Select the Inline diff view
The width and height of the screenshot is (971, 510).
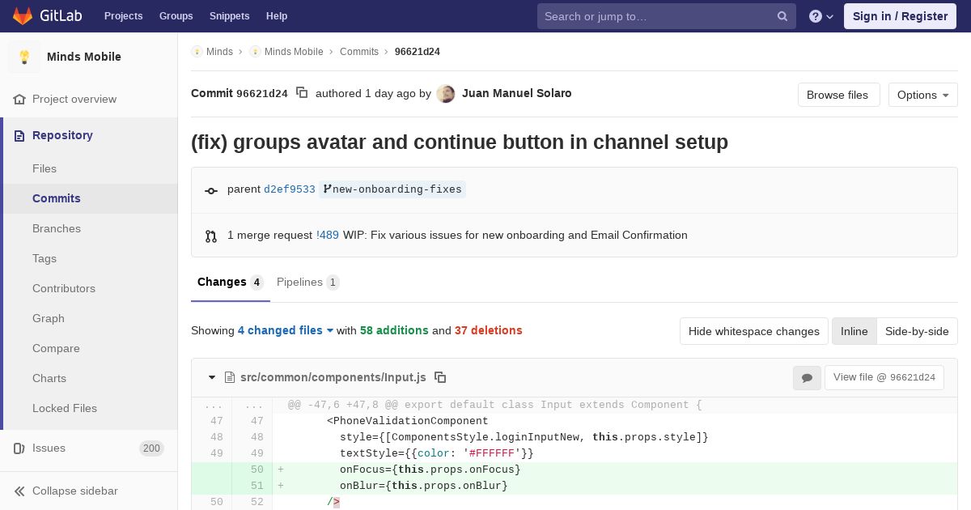point(854,331)
